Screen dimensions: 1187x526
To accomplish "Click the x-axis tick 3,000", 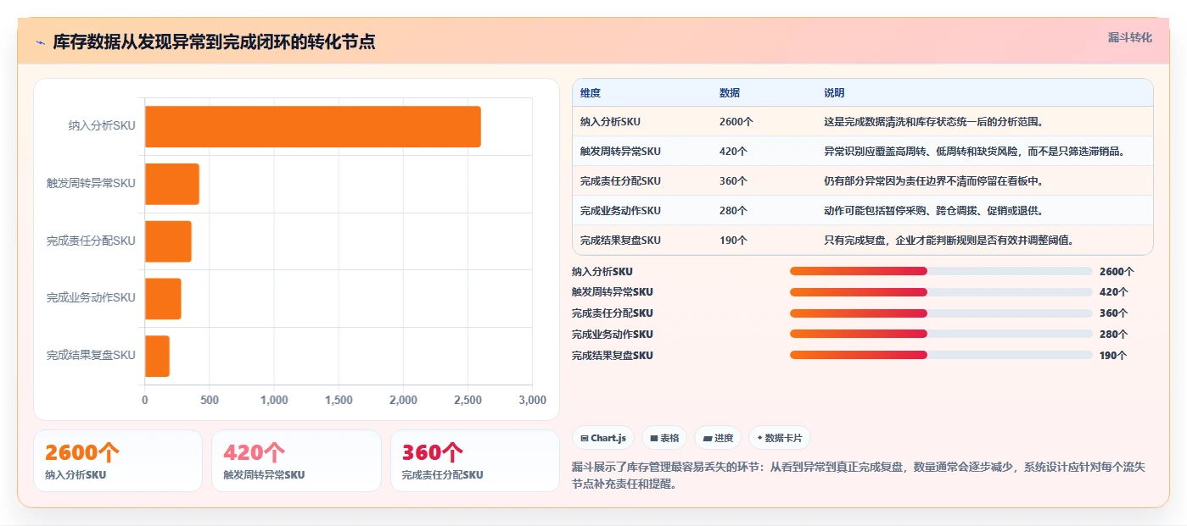I will 531,400.
